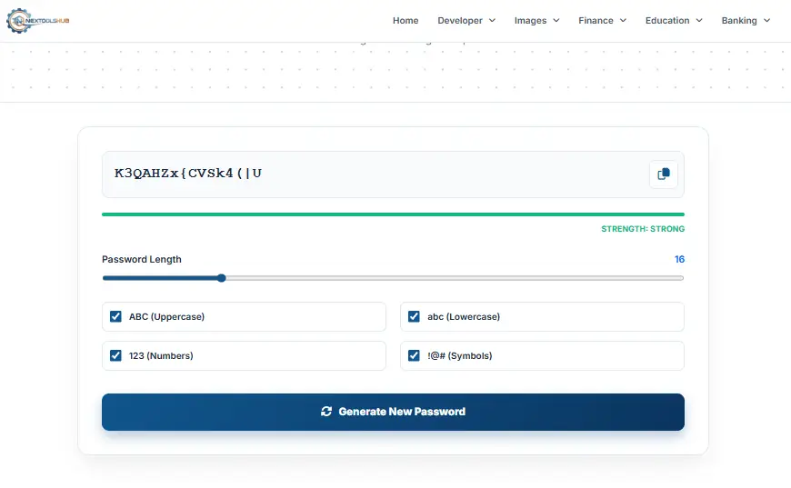Expand the Finance menu
This screenshot has height=488, width=791.
coord(602,21)
